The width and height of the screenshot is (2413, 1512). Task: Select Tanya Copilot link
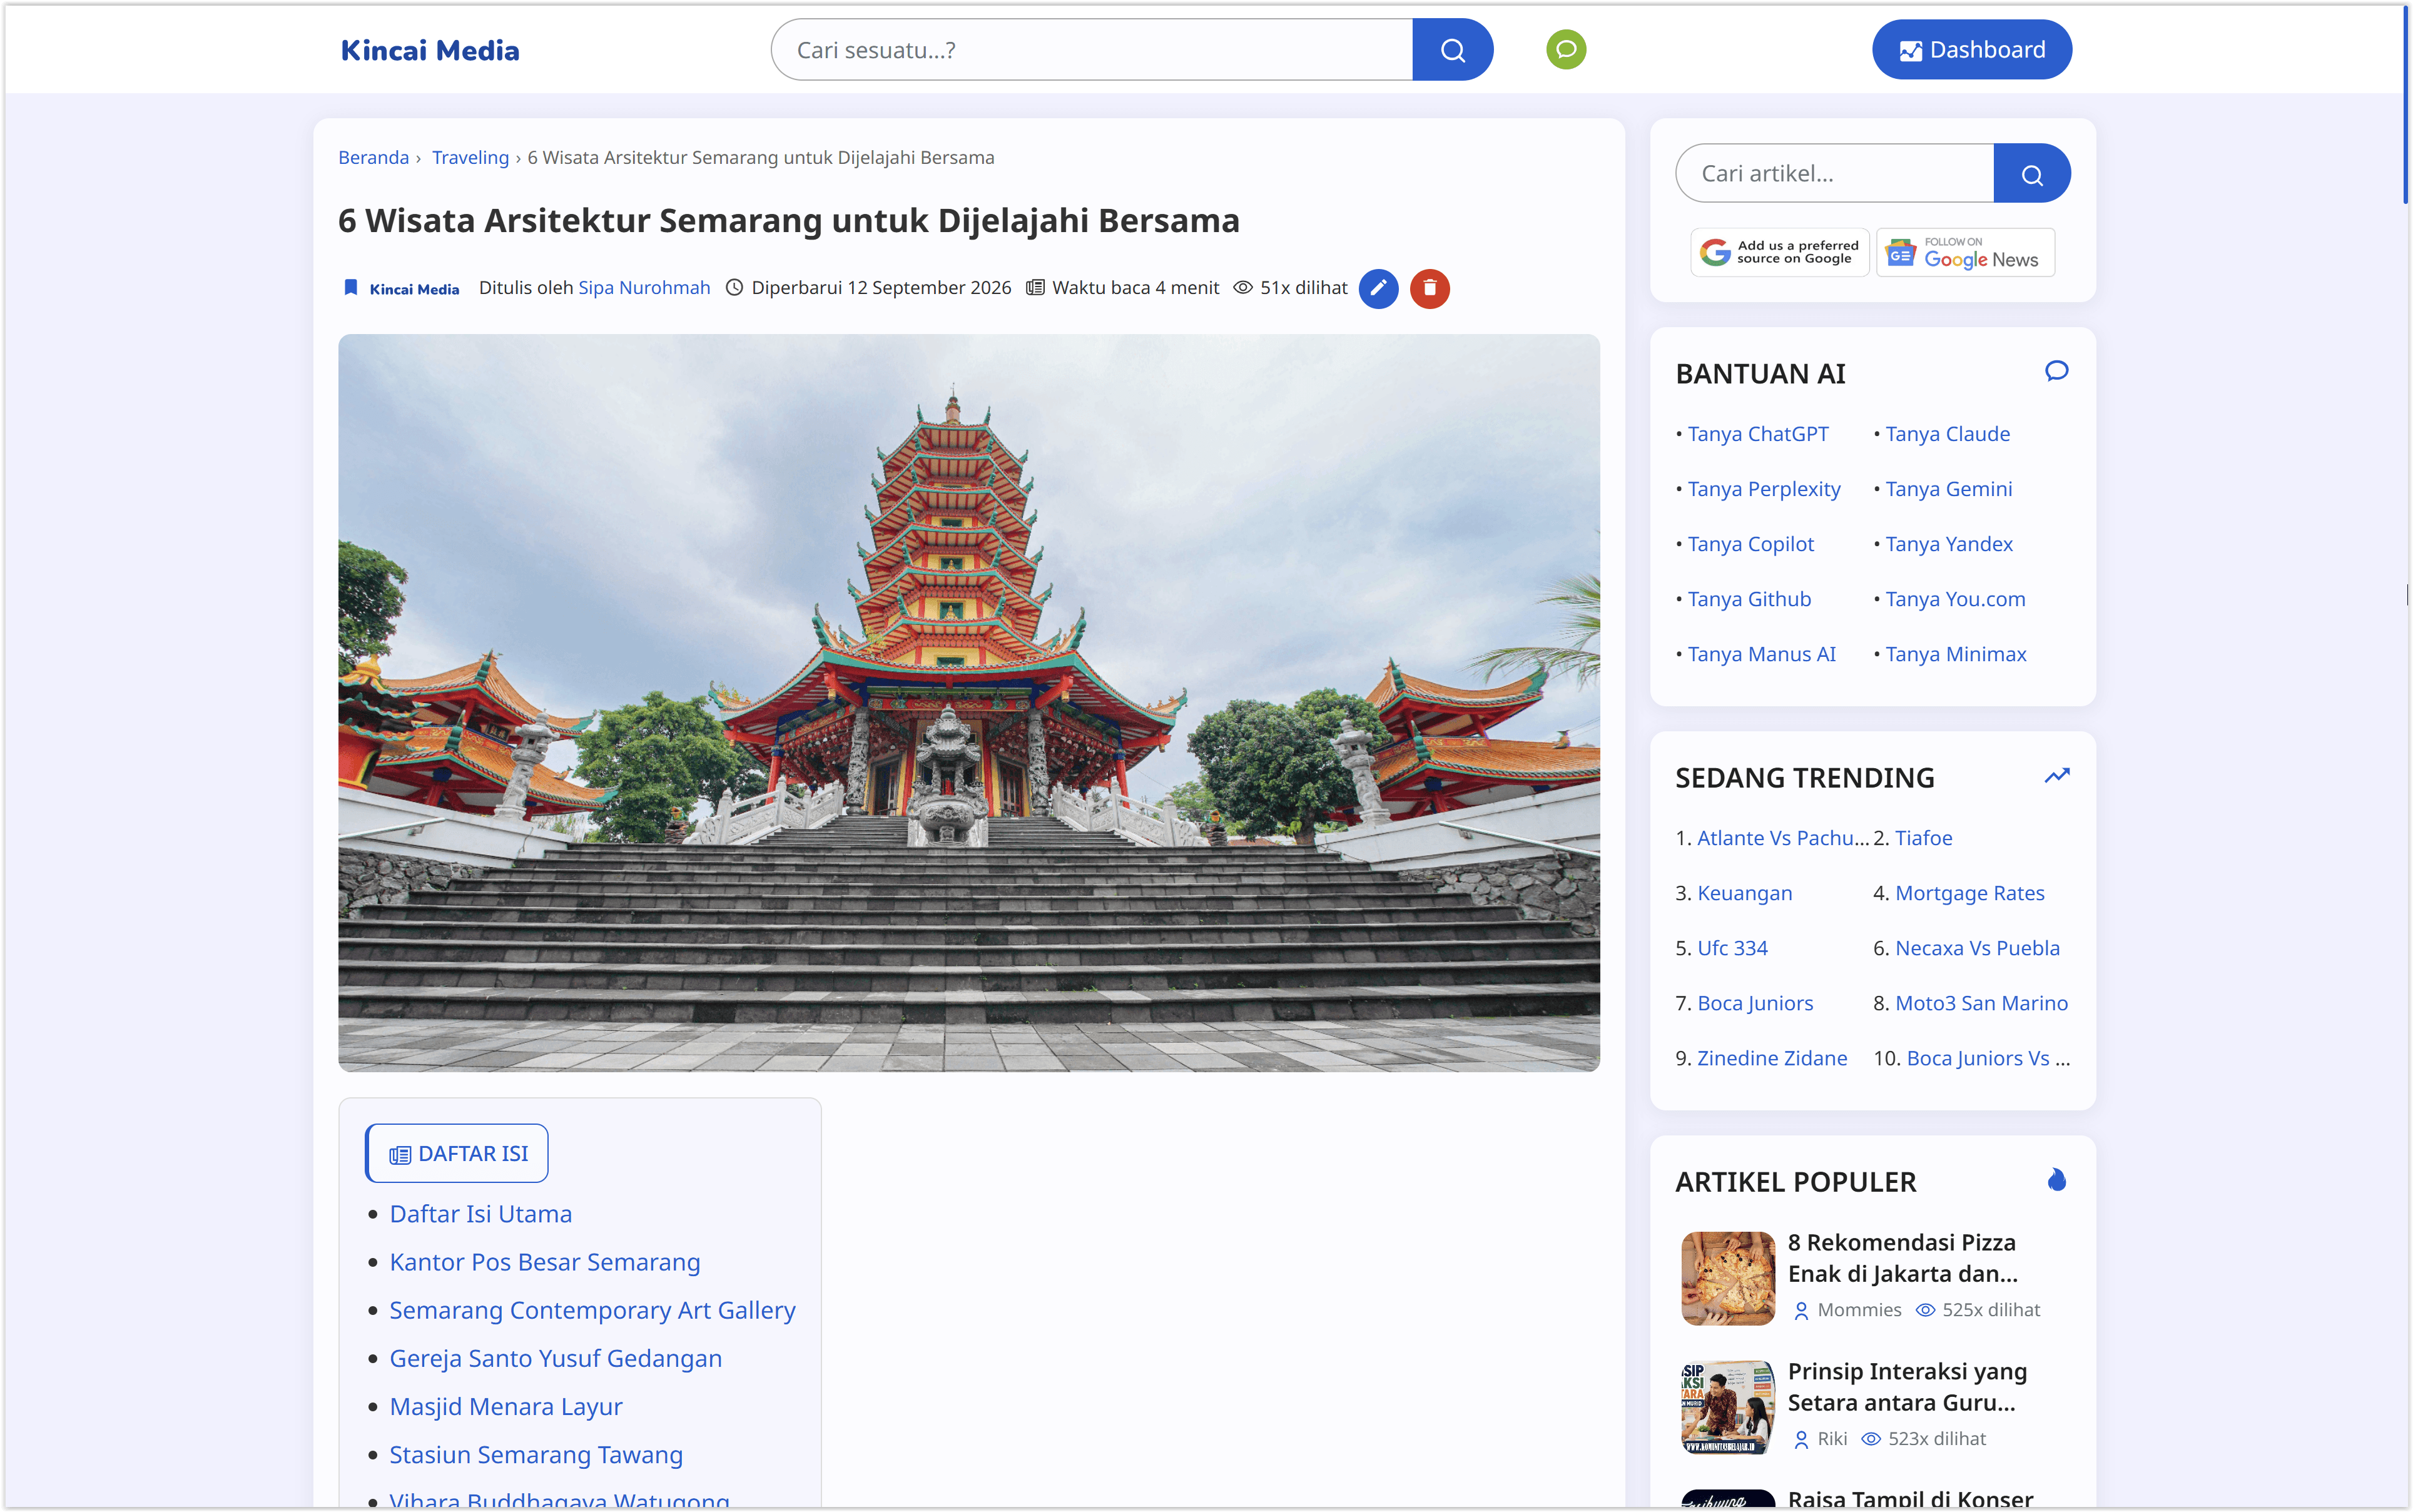coord(1750,544)
